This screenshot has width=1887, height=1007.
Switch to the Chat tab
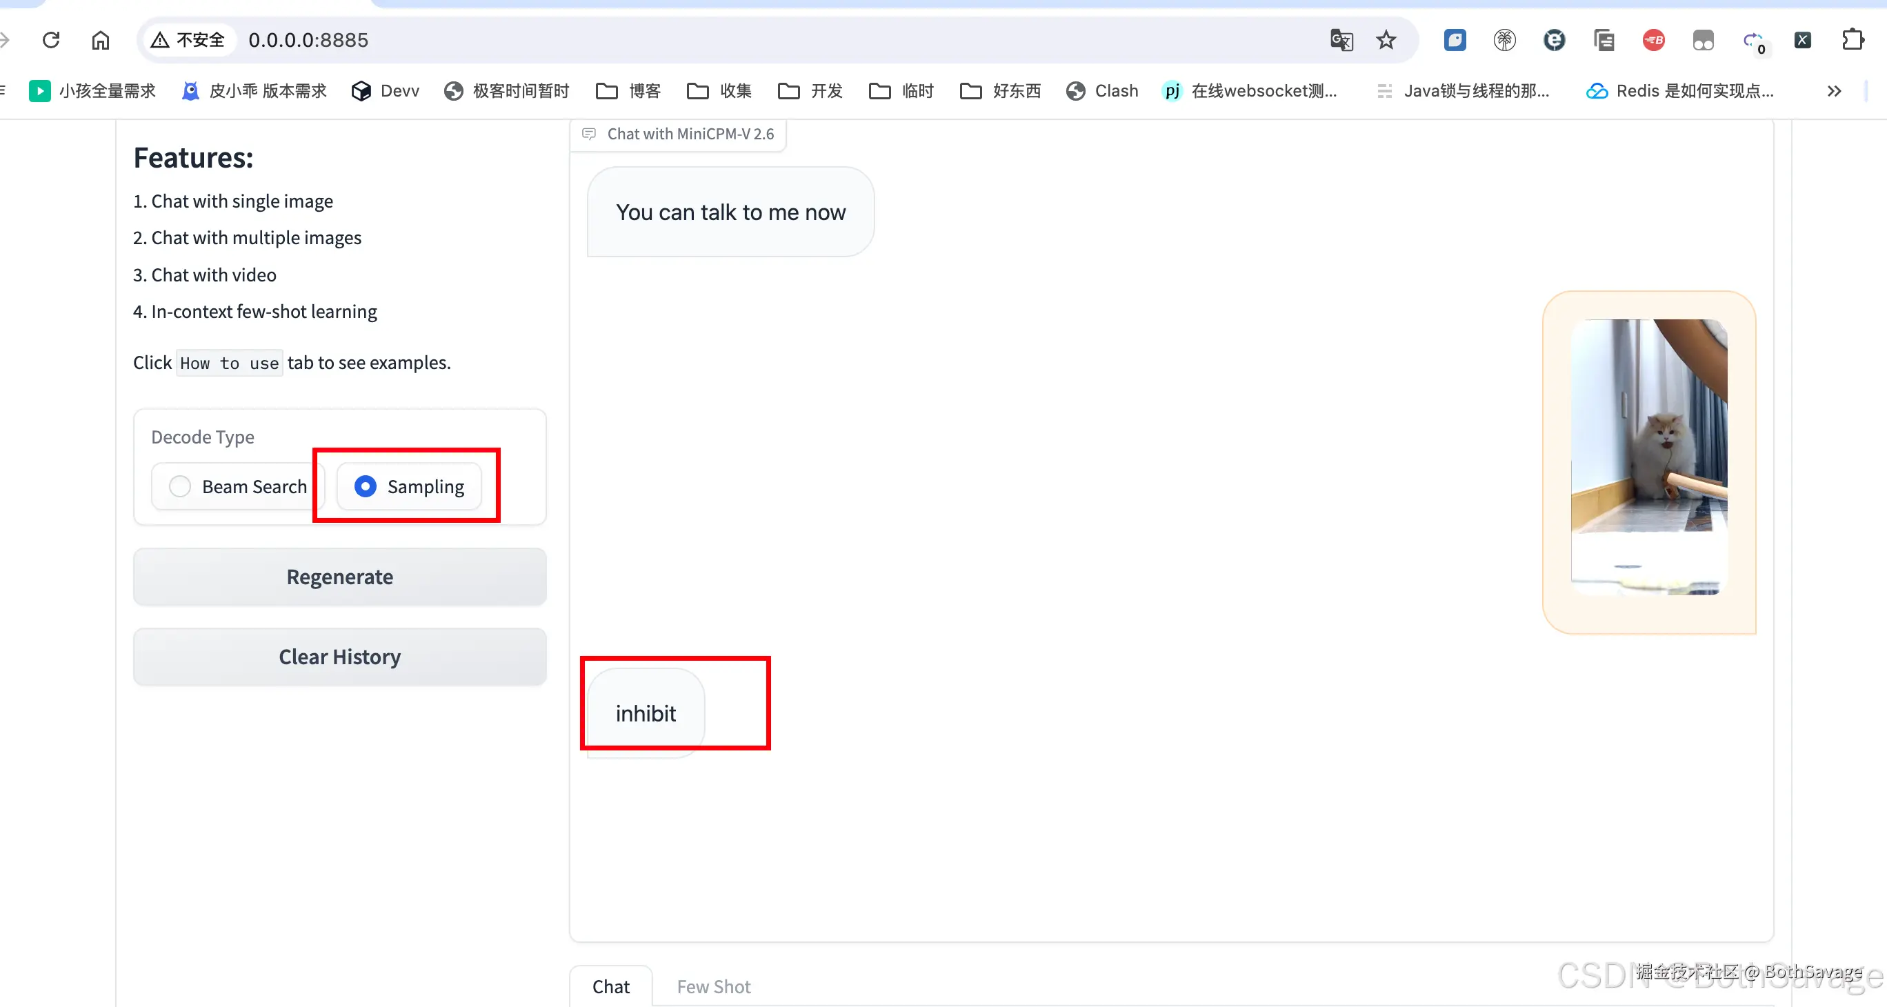(610, 986)
